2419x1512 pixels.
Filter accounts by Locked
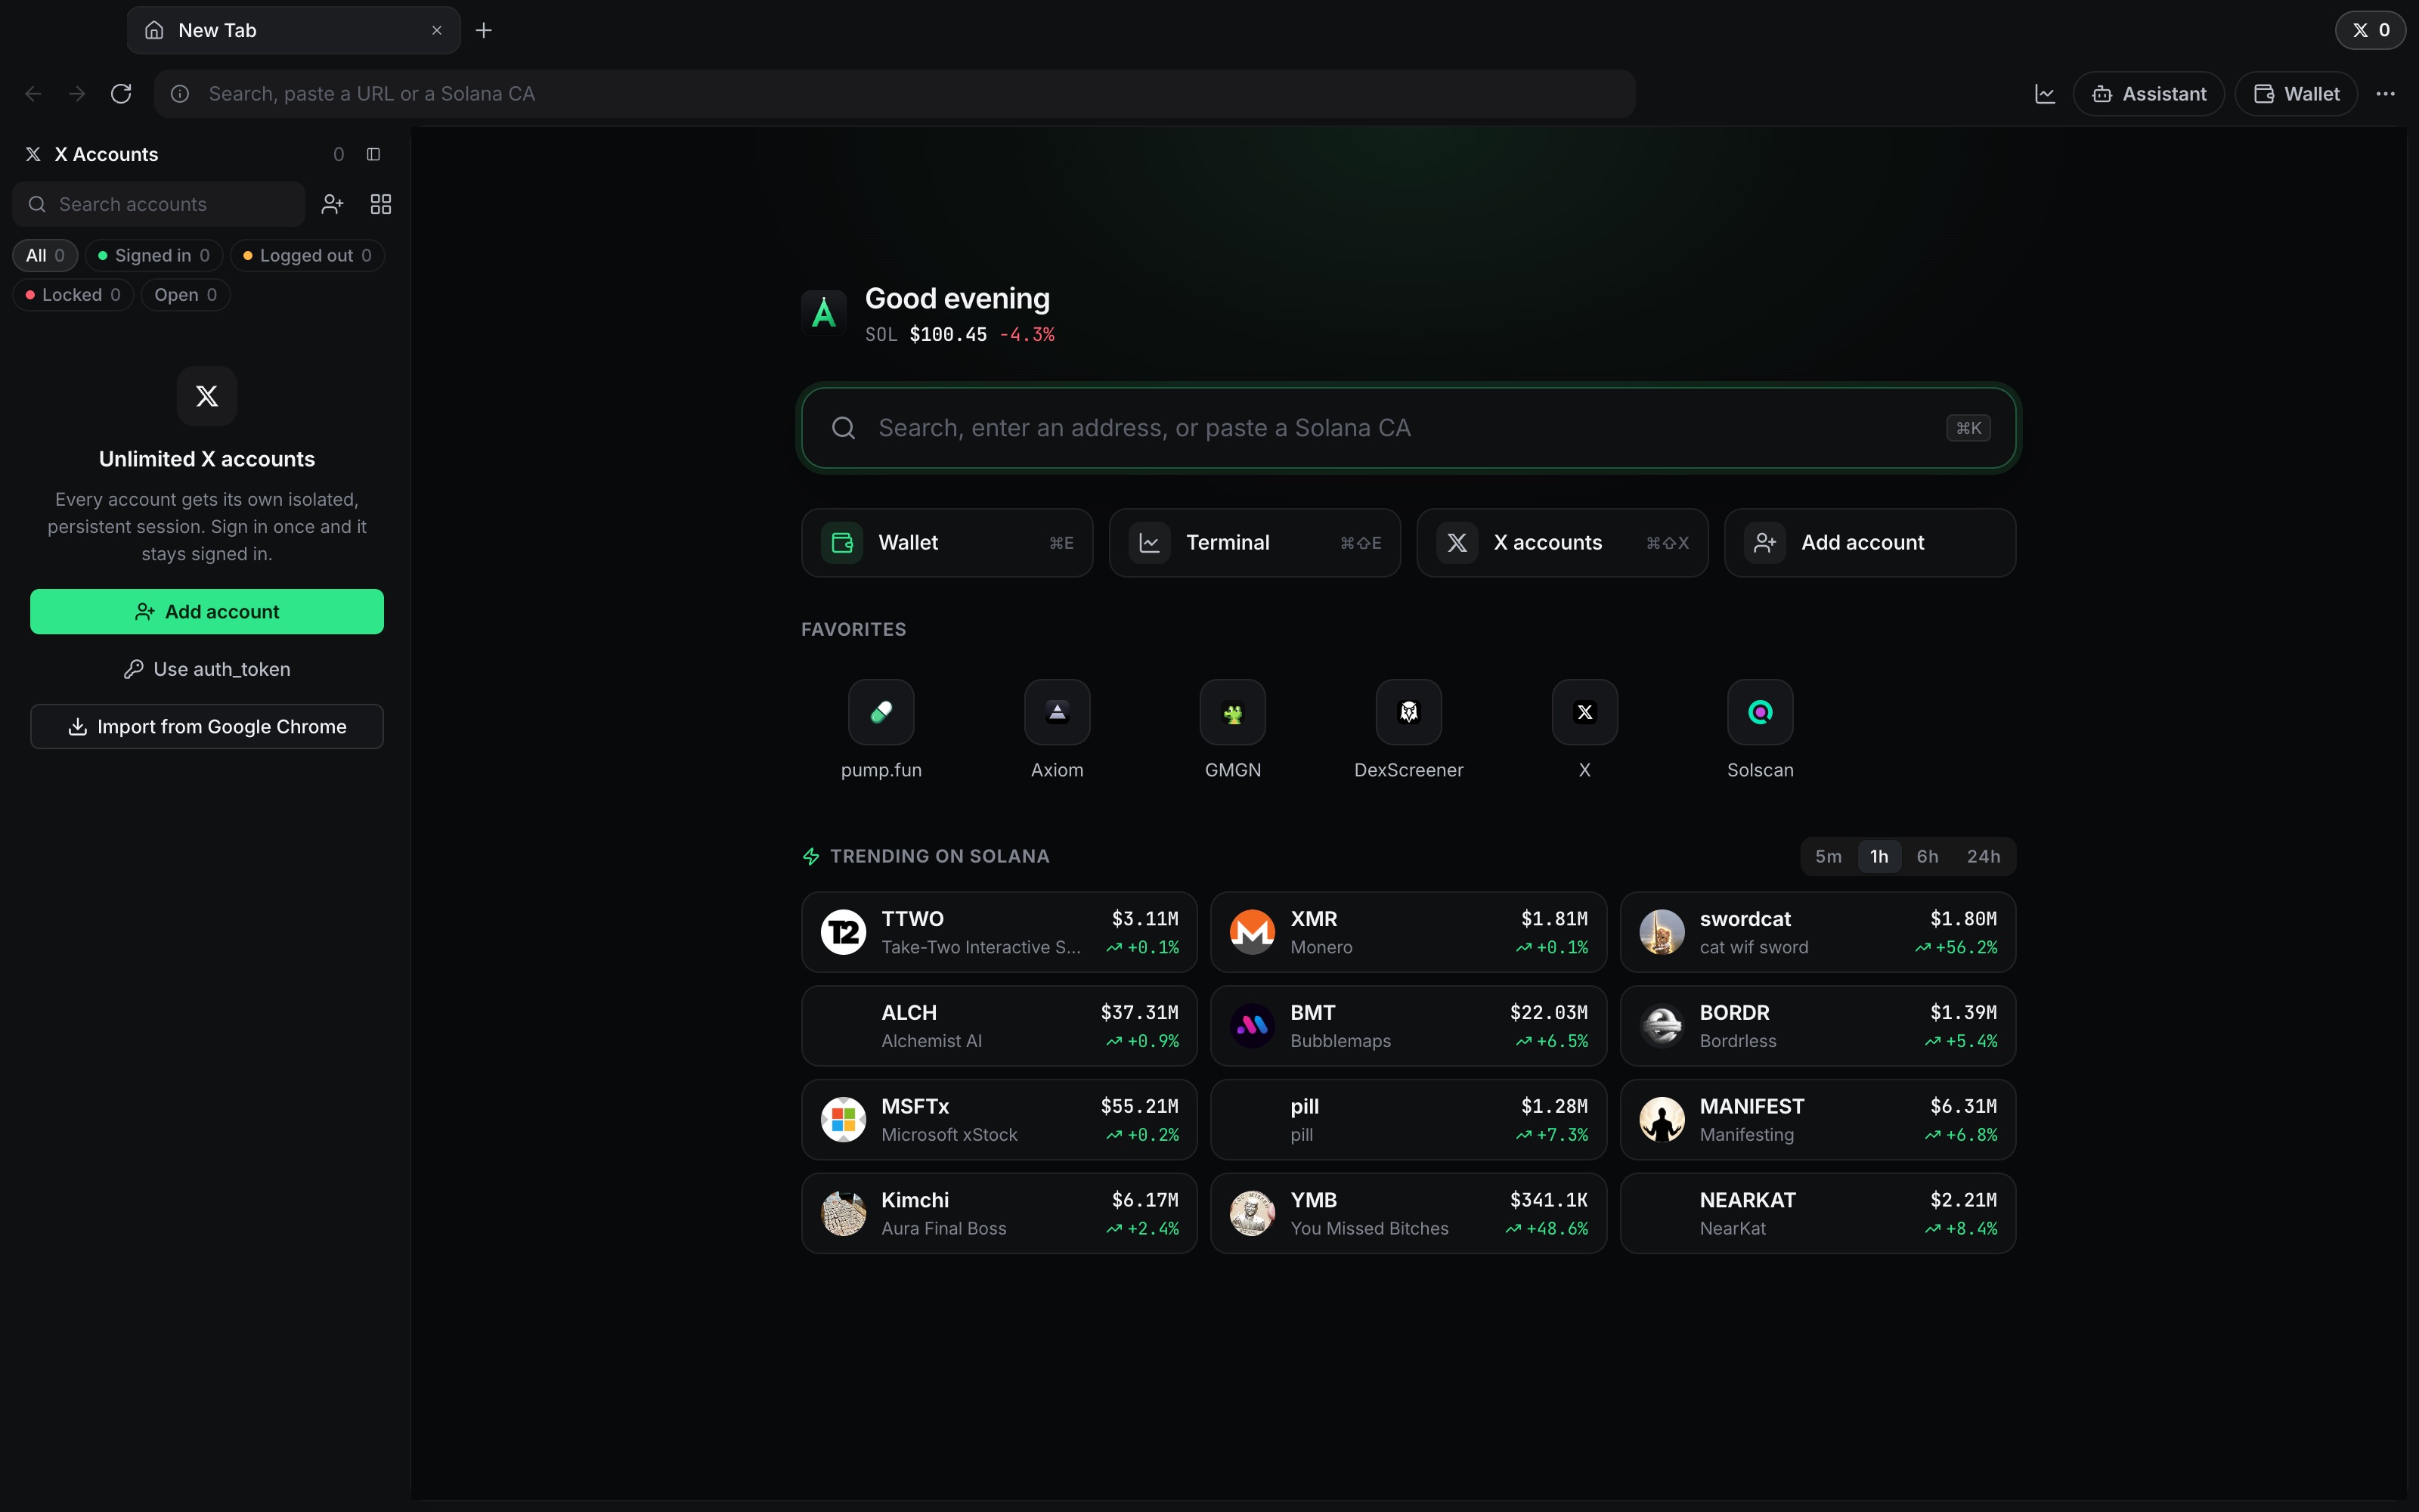[73, 295]
